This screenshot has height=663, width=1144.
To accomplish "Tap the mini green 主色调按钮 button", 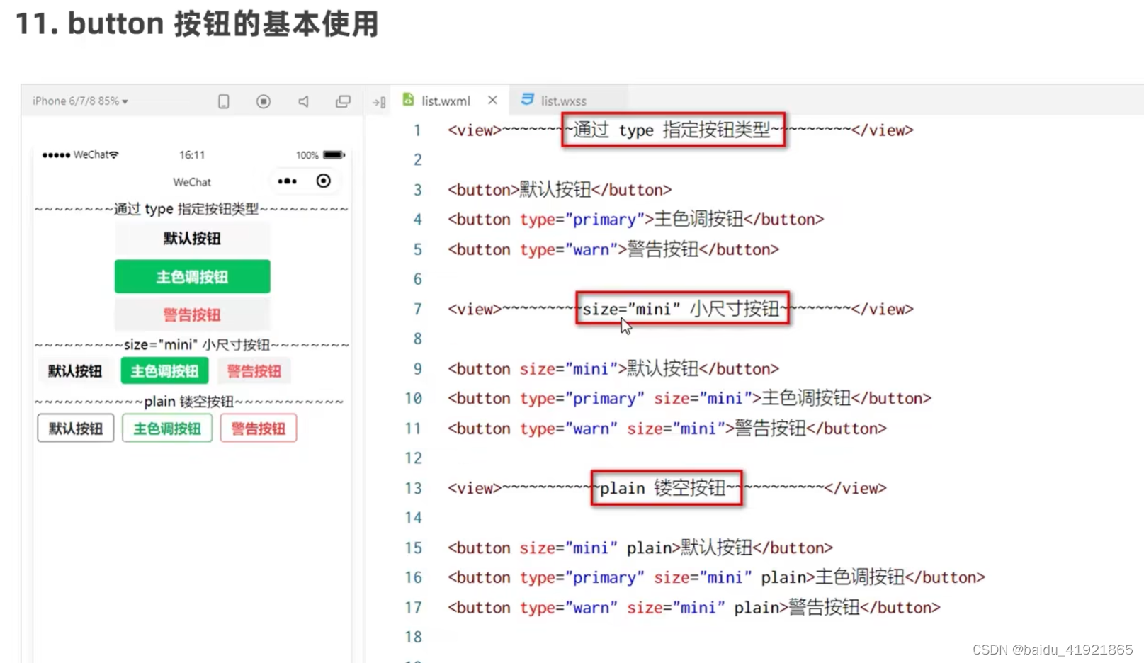I will [164, 371].
